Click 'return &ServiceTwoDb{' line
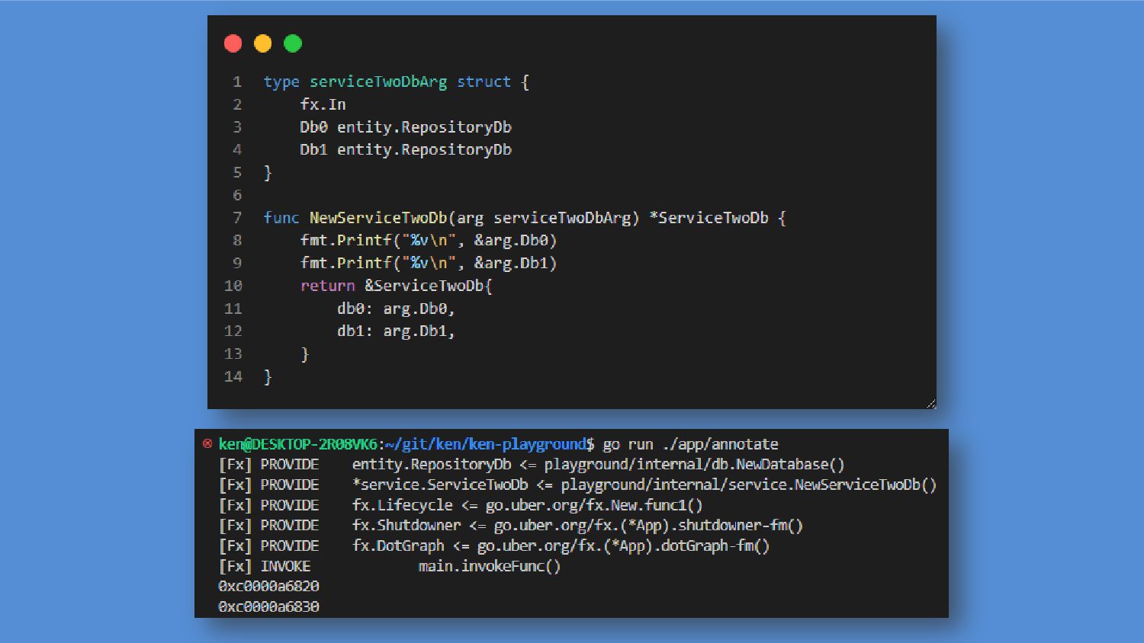The image size is (1144, 643). [397, 286]
